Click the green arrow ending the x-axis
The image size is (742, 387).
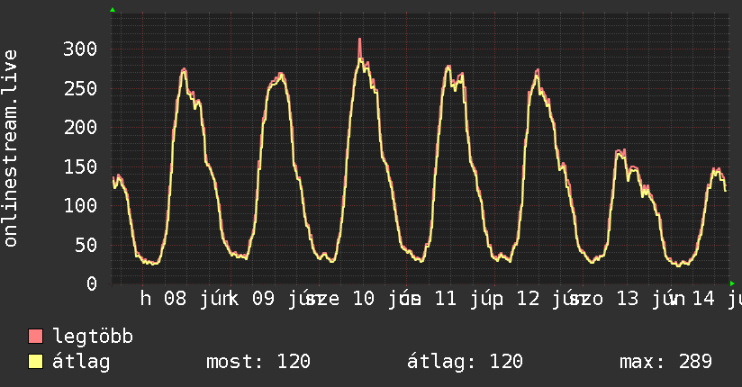point(732,283)
